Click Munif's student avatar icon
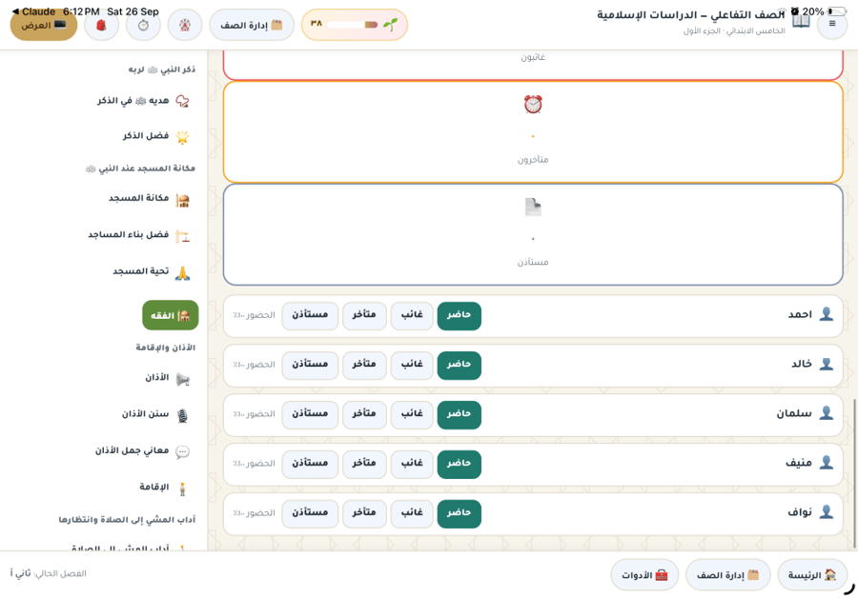858x598 pixels. point(827,463)
